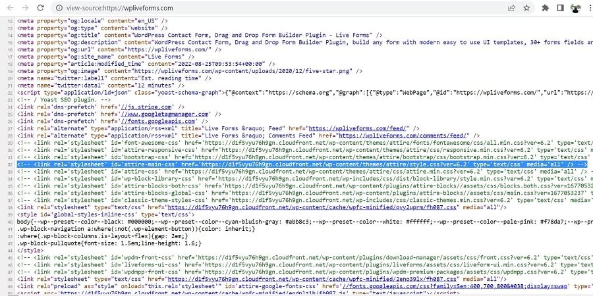Click the body --wp--preset--color--black CSS line
593x296 pixels.
click(305, 222)
